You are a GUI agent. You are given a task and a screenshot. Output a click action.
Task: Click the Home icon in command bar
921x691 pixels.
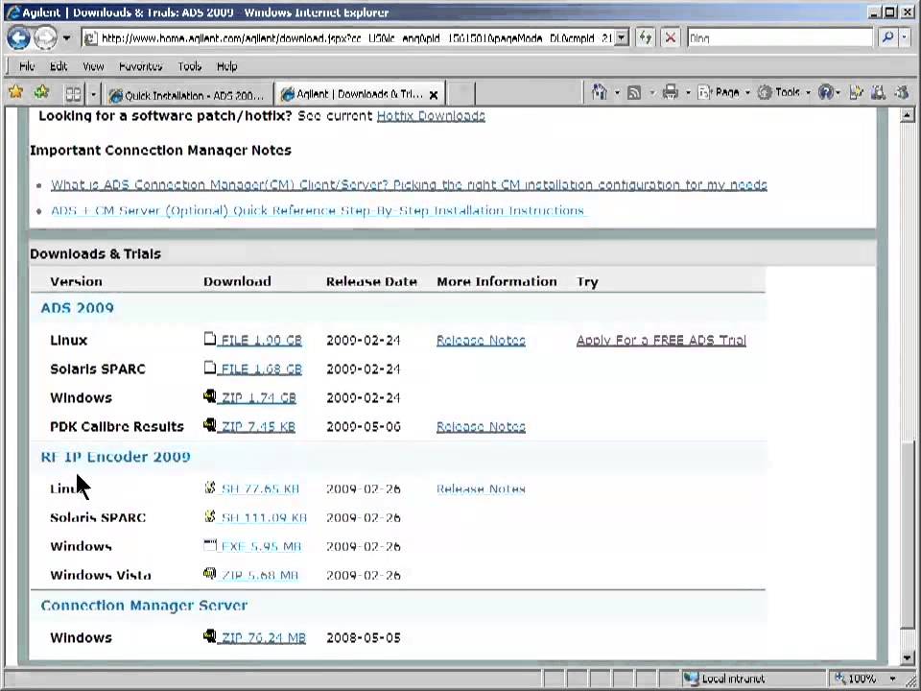tap(599, 92)
